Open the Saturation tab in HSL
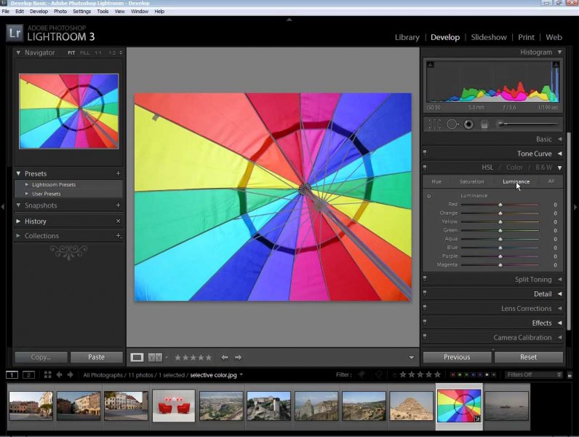Image resolution: width=579 pixels, height=437 pixels. tap(471, 181)
